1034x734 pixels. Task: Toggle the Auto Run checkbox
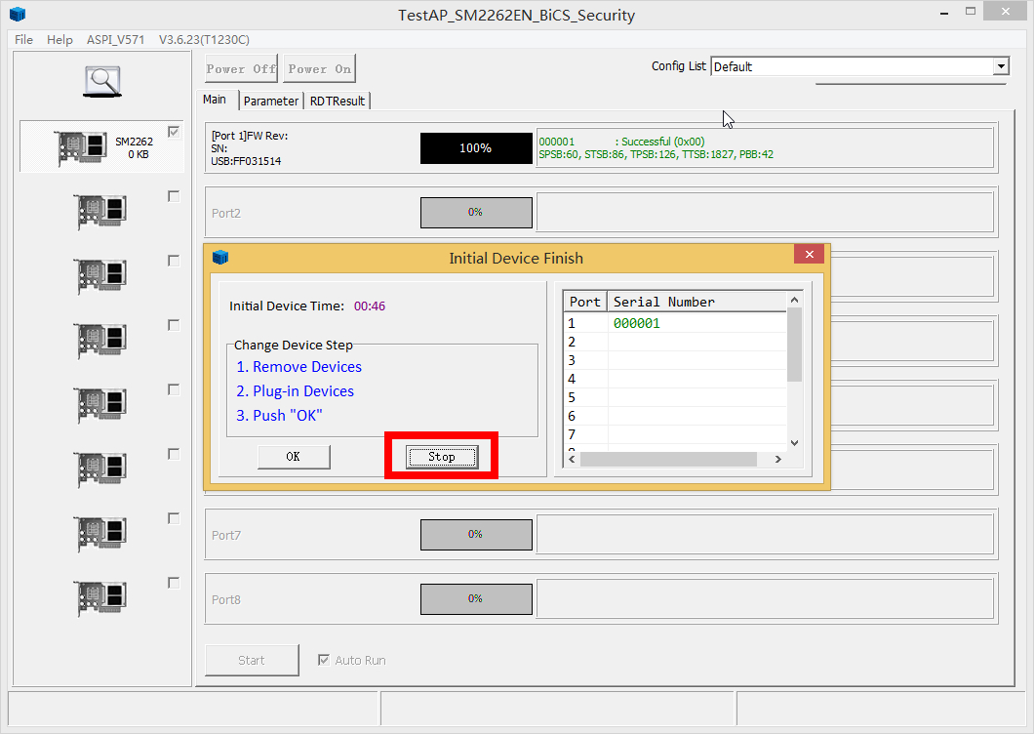[x=324, y=660]
